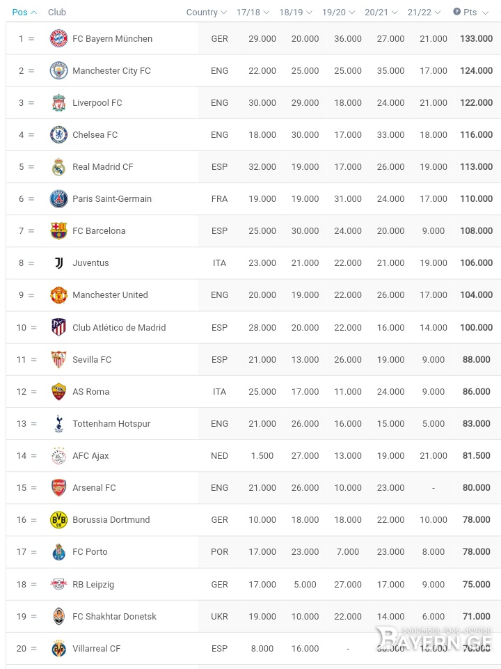501x669 pixels.
Task: Sort by 17/18 season column
Action: pos(253,12)
